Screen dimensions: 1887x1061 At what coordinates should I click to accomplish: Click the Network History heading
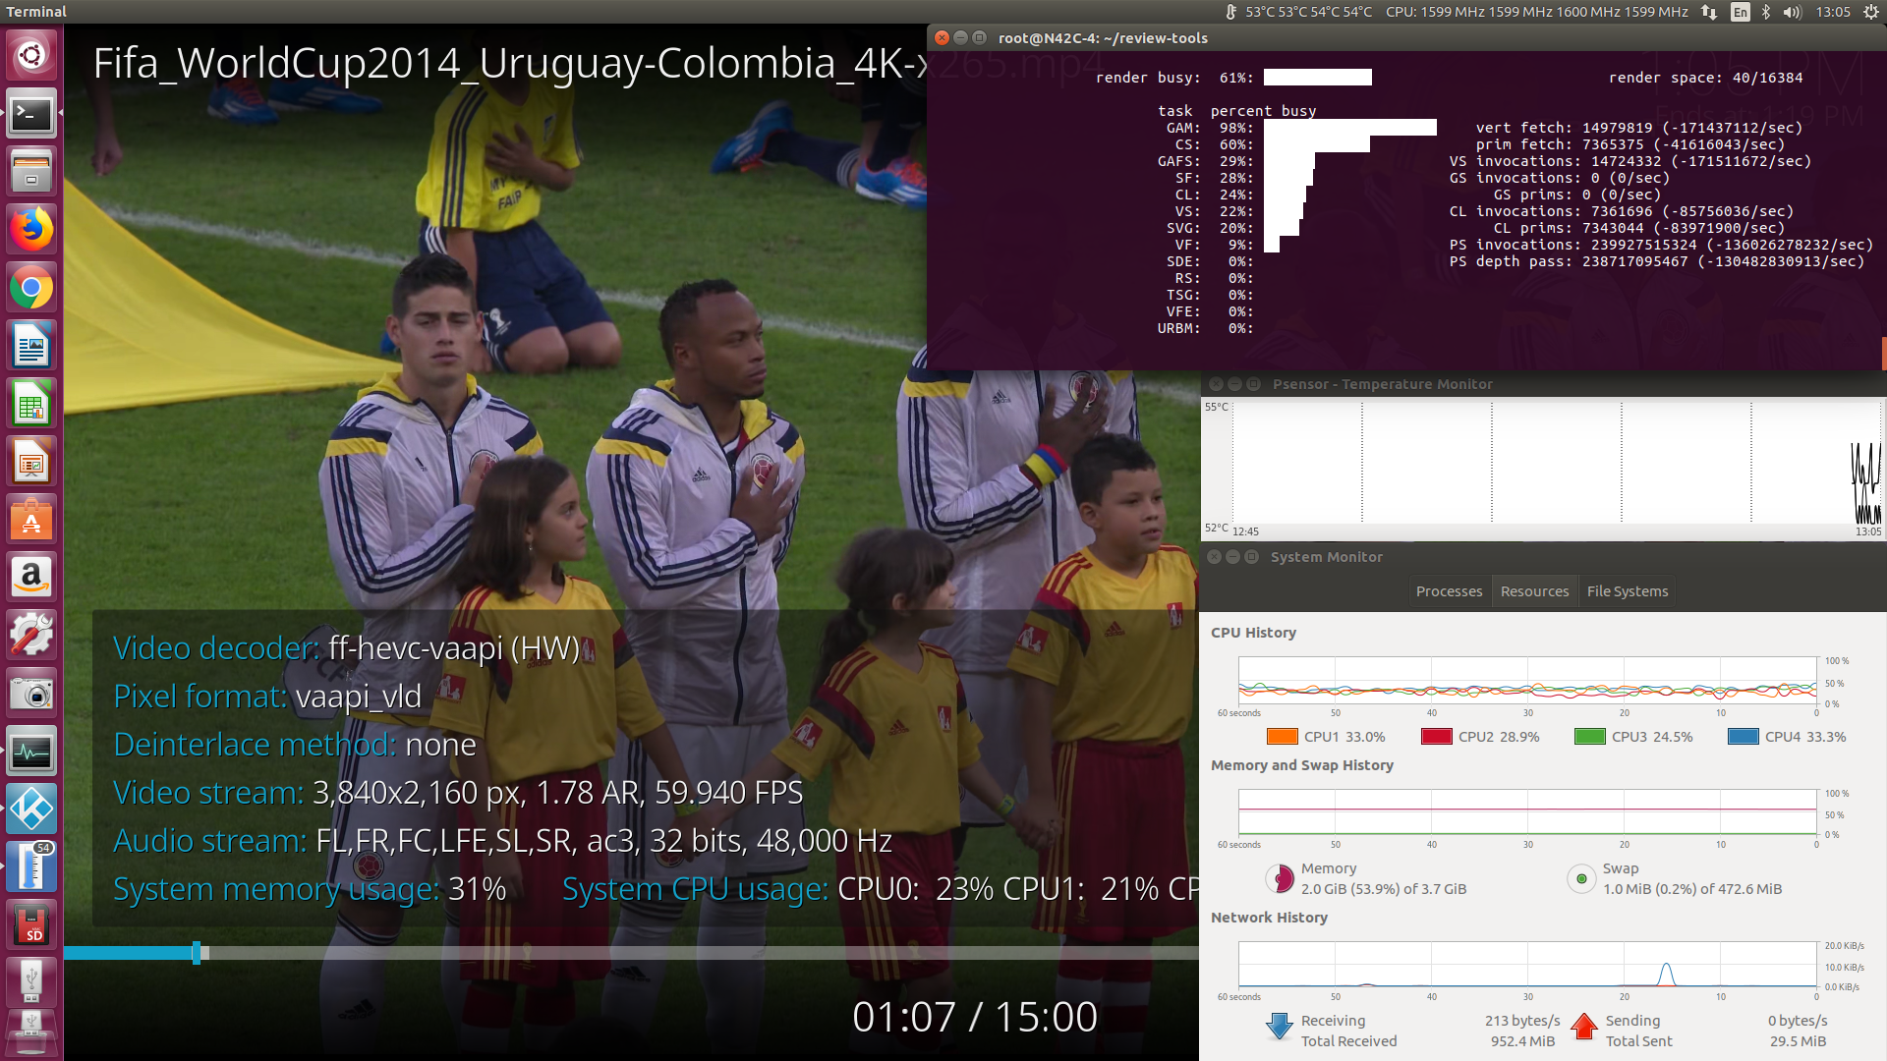click(x=1269, y=918)
